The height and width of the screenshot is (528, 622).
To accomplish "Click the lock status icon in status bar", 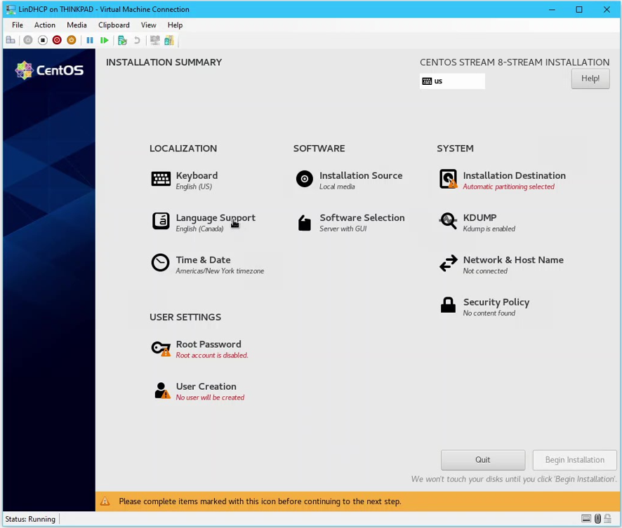I will pos(607,518).
